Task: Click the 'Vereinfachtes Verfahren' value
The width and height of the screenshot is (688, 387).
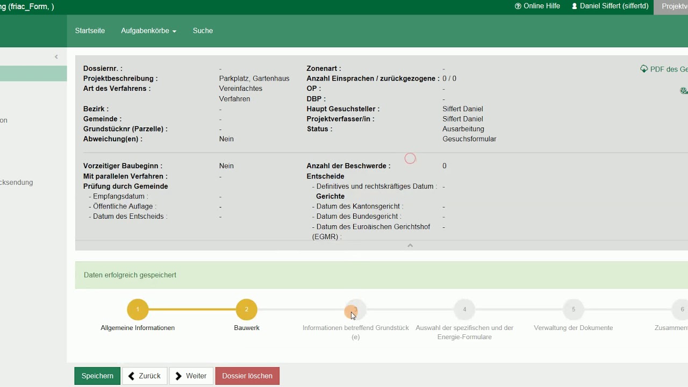Action: pos(241,94)
